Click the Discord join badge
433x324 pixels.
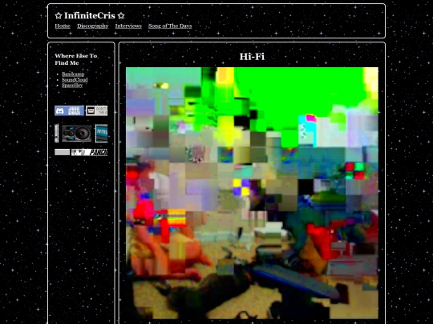[69, 110]
